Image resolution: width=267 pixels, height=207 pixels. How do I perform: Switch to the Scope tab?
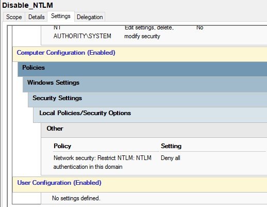tap(14, 17)
